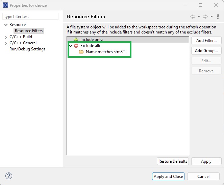Click the back navigation arrow icon
Image resolution: width=224 pixels, height=185 pixels.
click(193, 17)
